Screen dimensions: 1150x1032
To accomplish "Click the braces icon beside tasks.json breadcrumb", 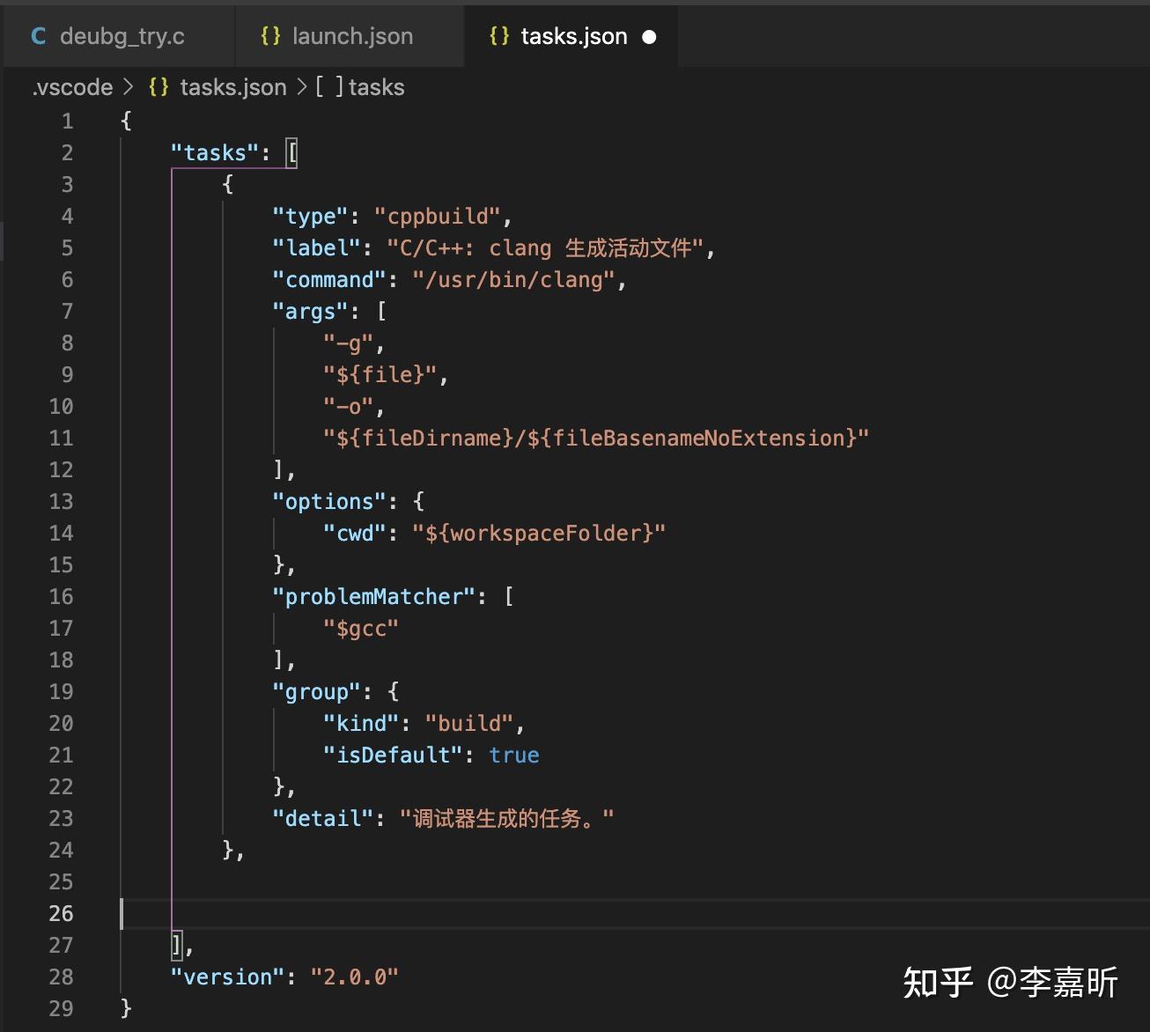I will (157, 87).
